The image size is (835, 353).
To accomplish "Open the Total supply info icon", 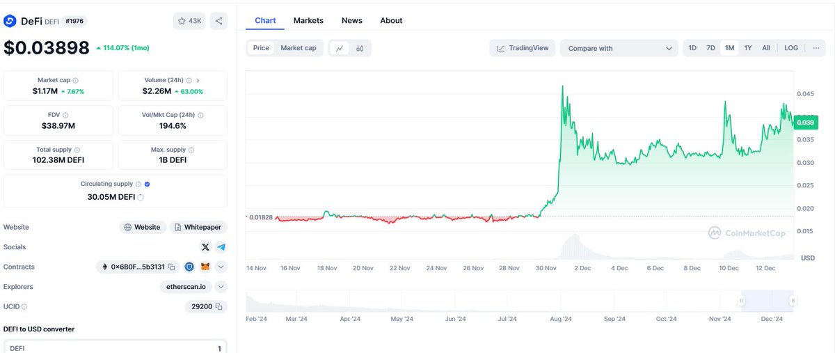I will click(x=77, y=150).
